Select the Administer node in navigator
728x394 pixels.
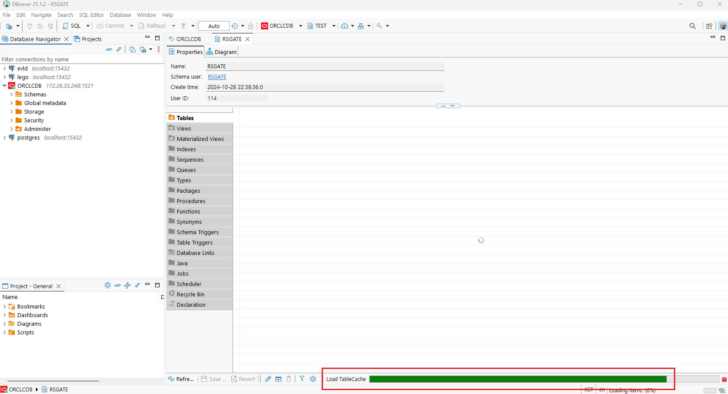tap(37, 129)
